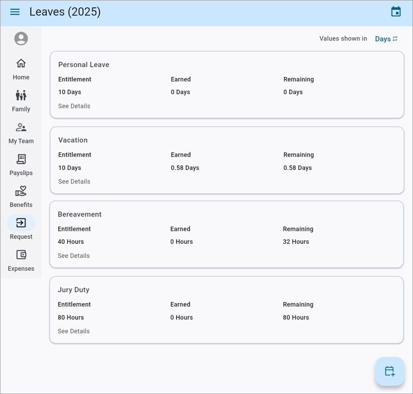The height and width of the screenshot is (394, 413).
Task: Click the Jury Duty card heading
Action: coord(73,290)
